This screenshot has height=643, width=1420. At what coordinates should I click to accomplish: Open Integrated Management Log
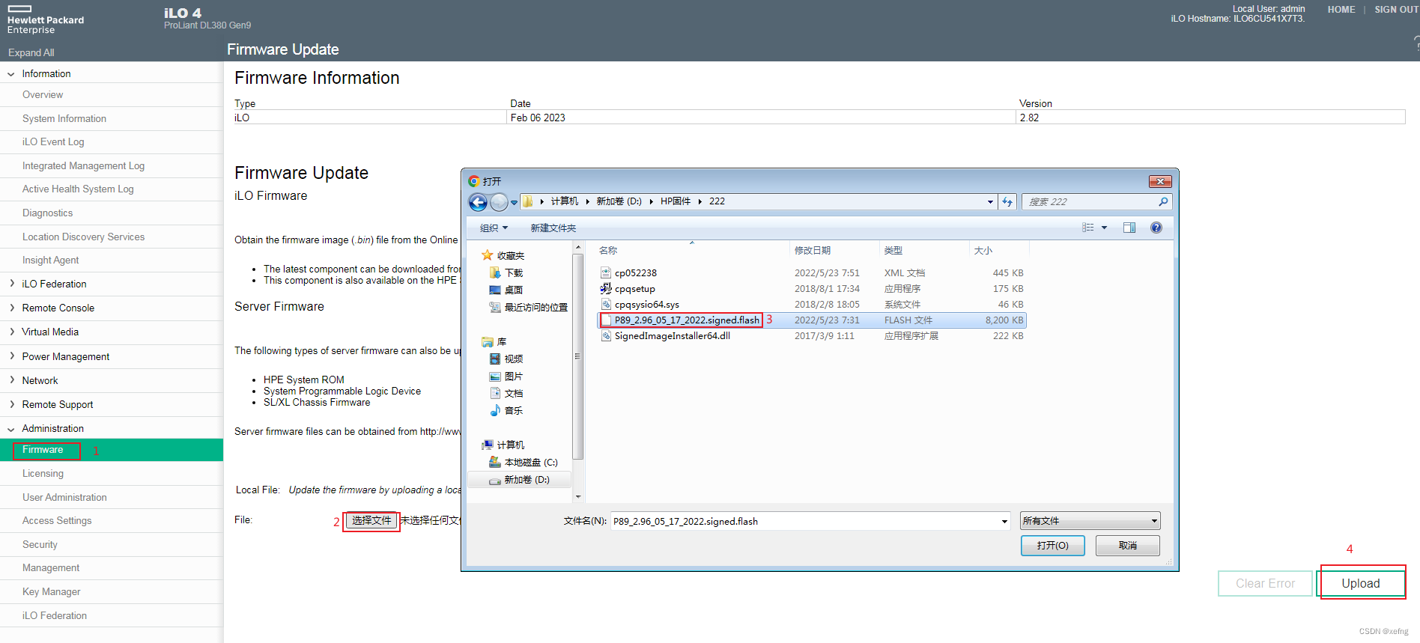click(x=83, y=165)
